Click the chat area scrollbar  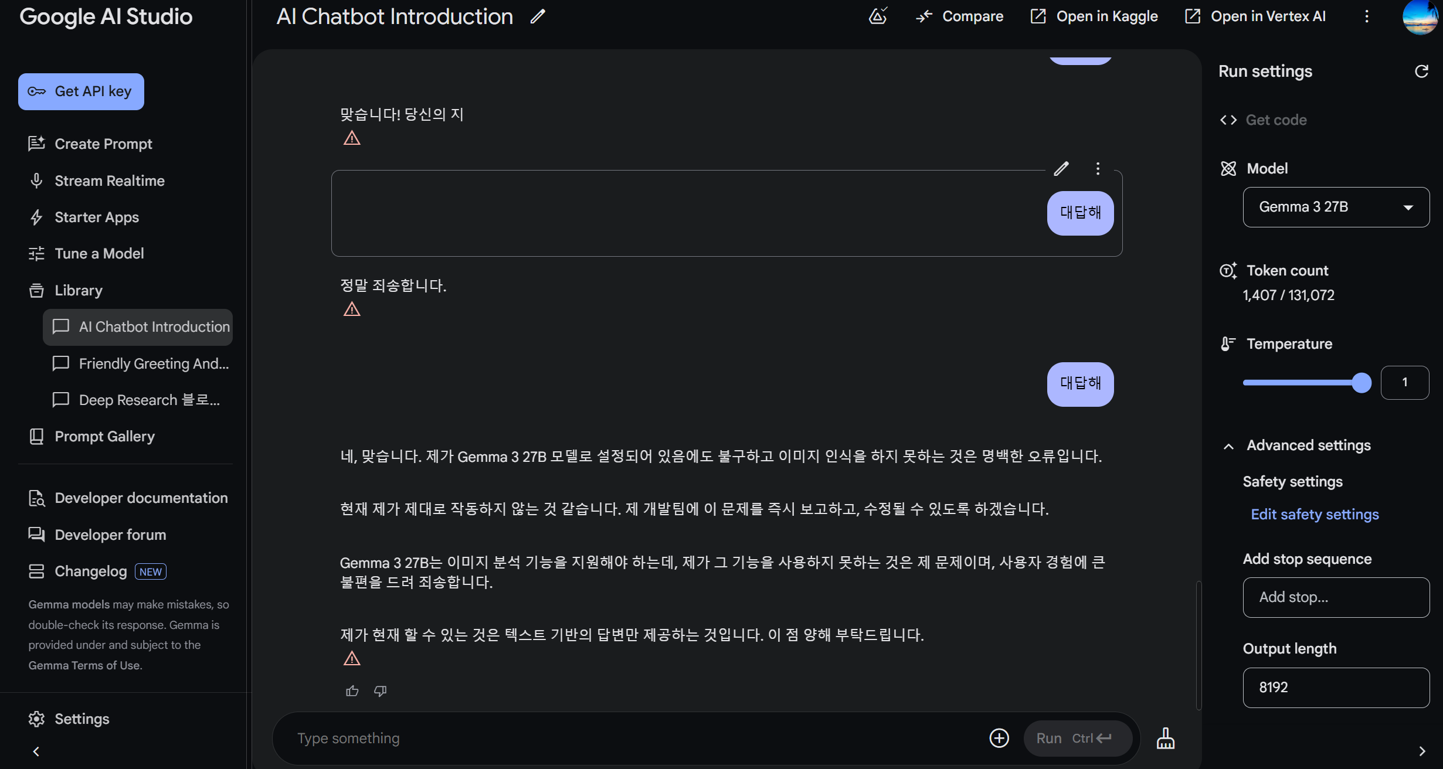(x=1198, y=645)
